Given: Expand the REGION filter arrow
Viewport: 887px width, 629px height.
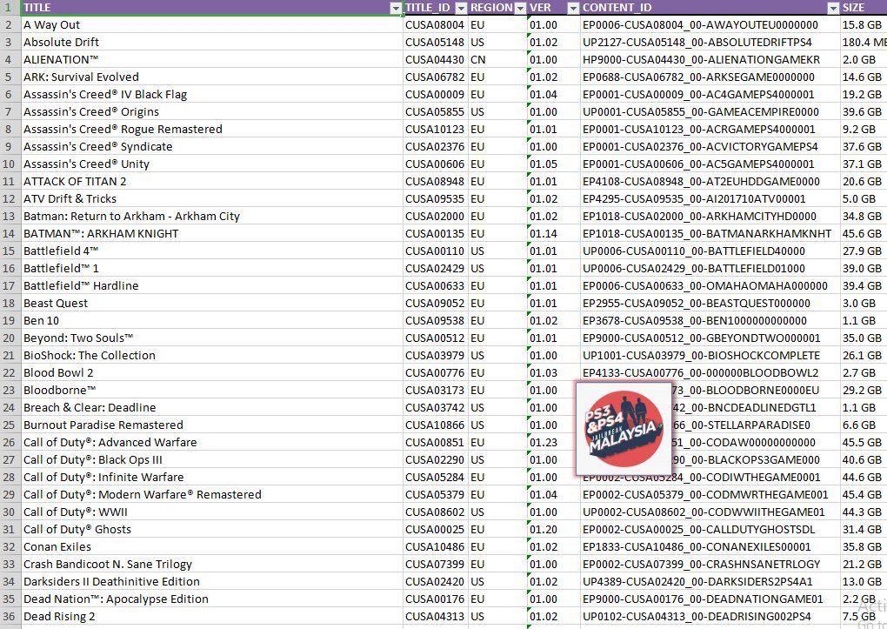Looking at the screenshot, I should pyautogui.click(x=520, y=8).
